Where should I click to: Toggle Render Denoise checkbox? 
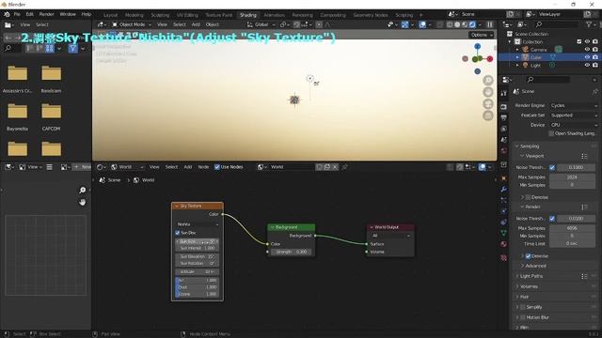pyautogui.click(x=528, y=256)
